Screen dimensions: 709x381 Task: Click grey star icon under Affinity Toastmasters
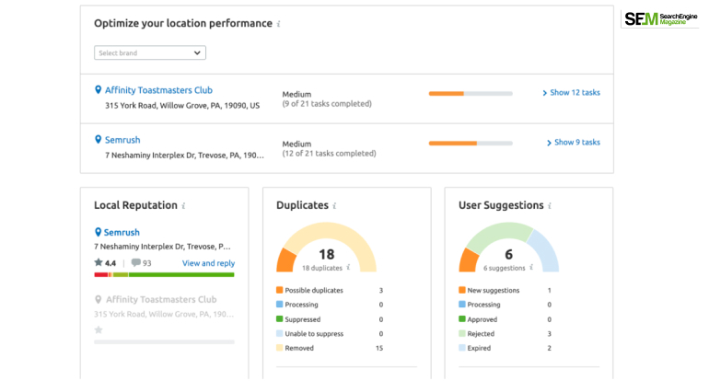pos(99,330)
